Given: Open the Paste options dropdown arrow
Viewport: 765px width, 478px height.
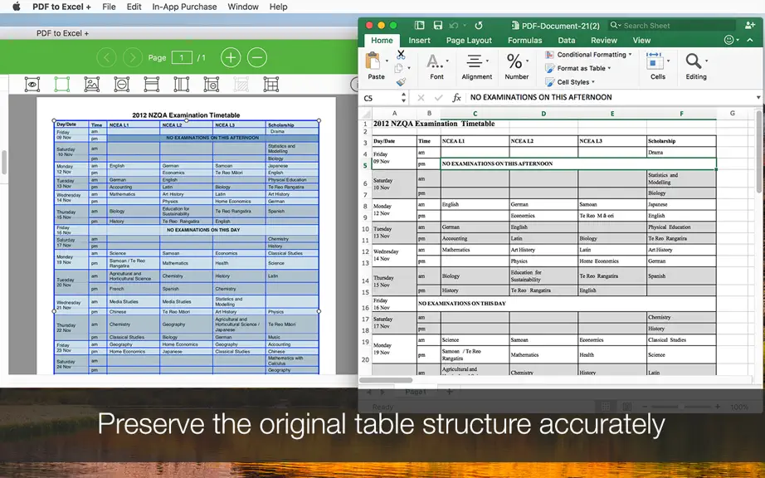Looking at the screenshot, I should [x=387, y=61].
